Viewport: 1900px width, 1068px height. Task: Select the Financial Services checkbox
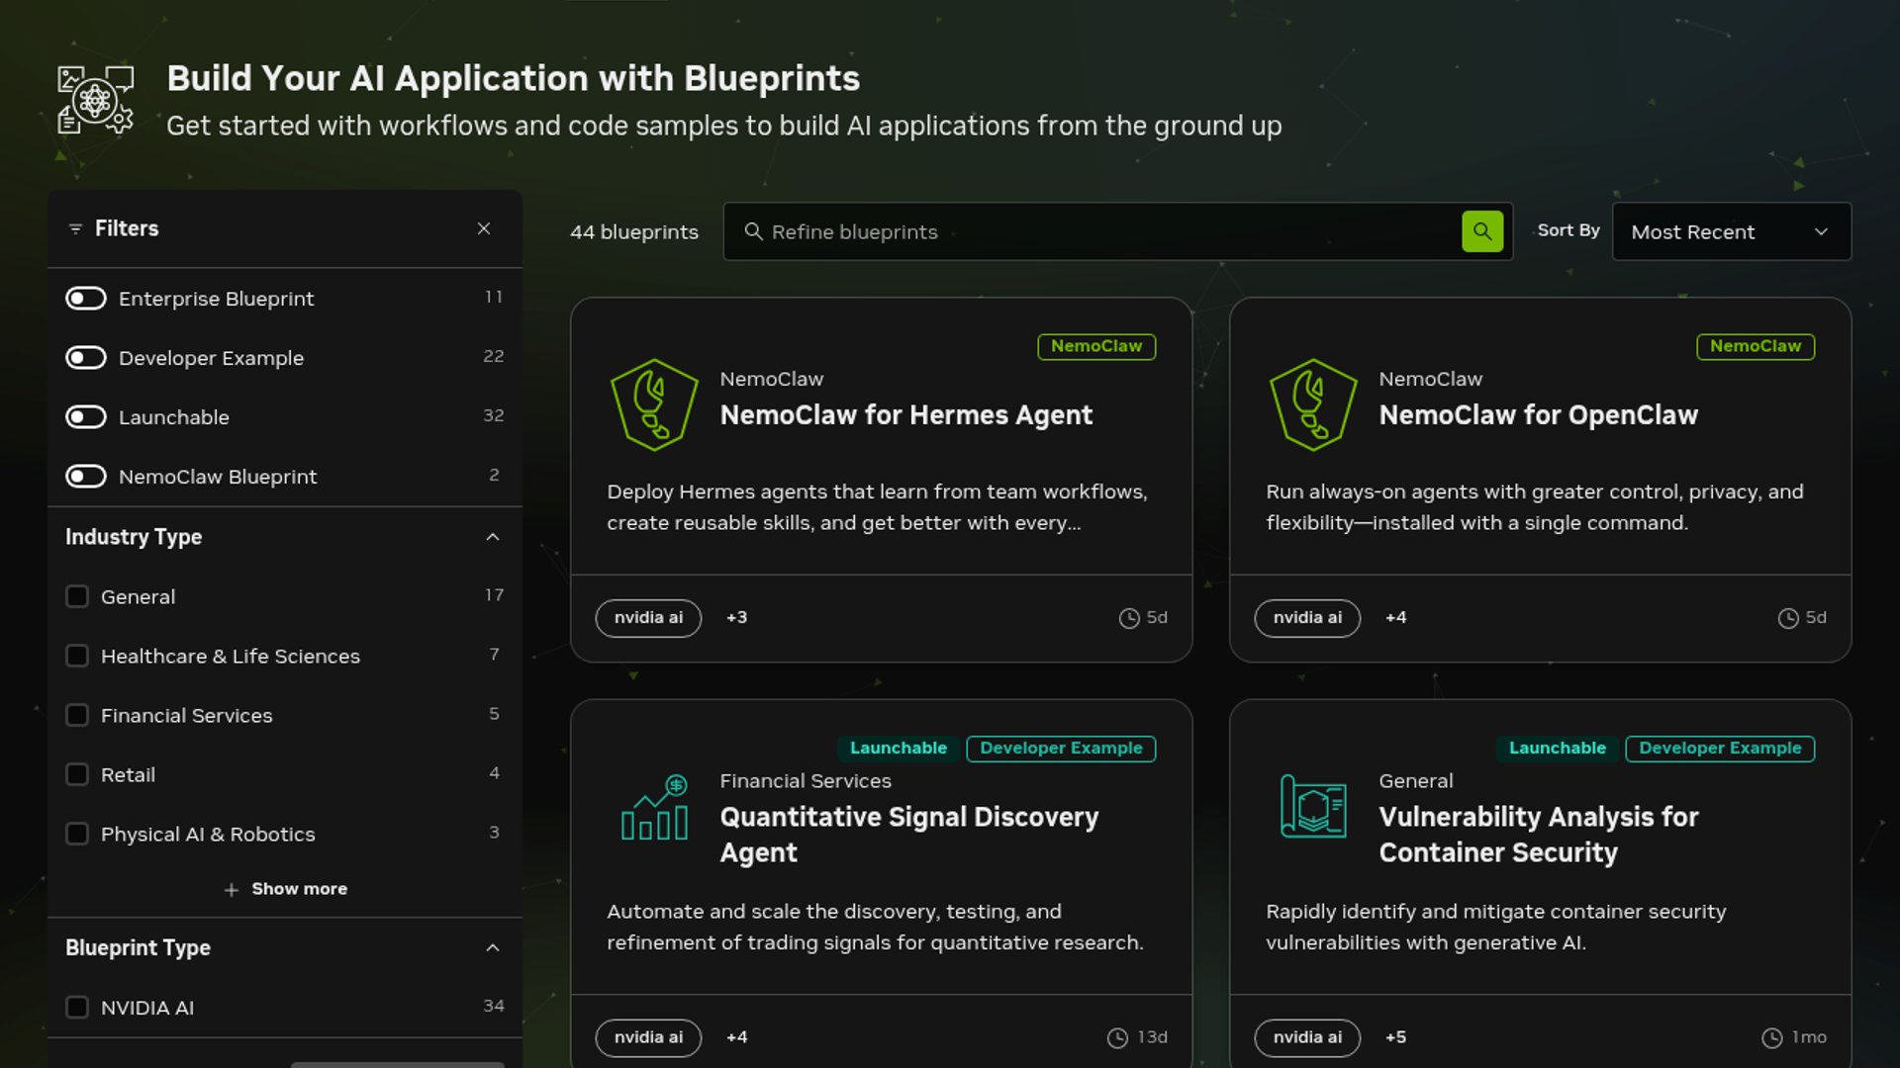(77, 715)
